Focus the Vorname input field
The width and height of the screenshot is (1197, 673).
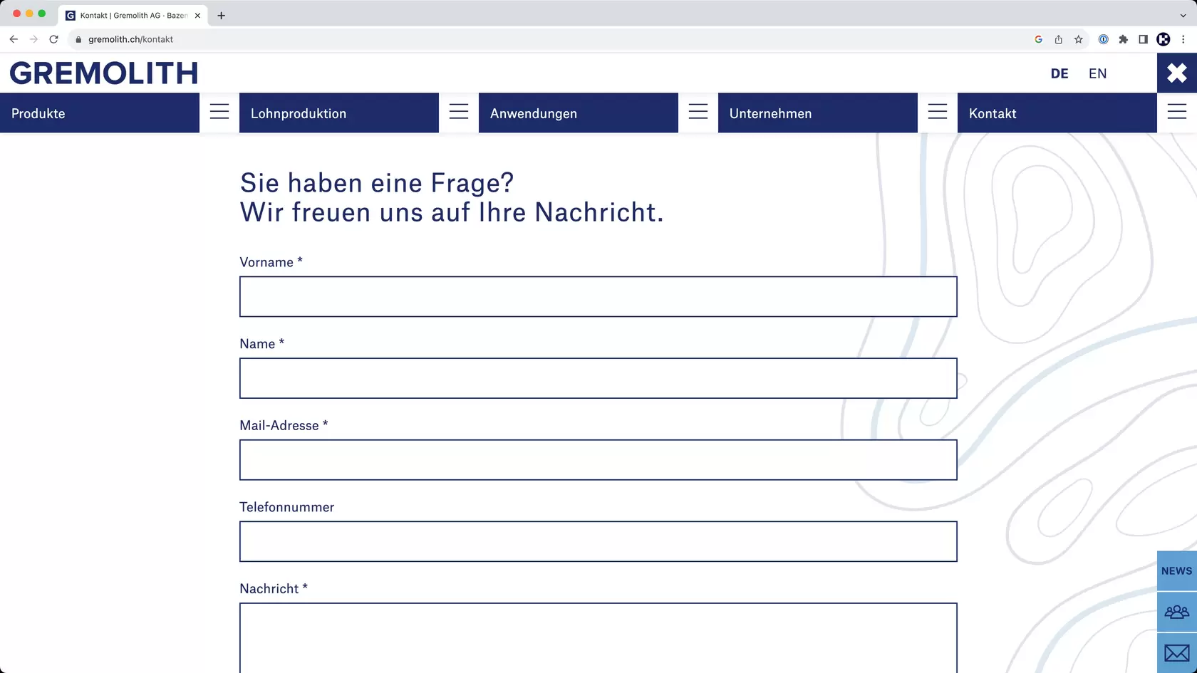pyautogui.click(x=598, y=296)
